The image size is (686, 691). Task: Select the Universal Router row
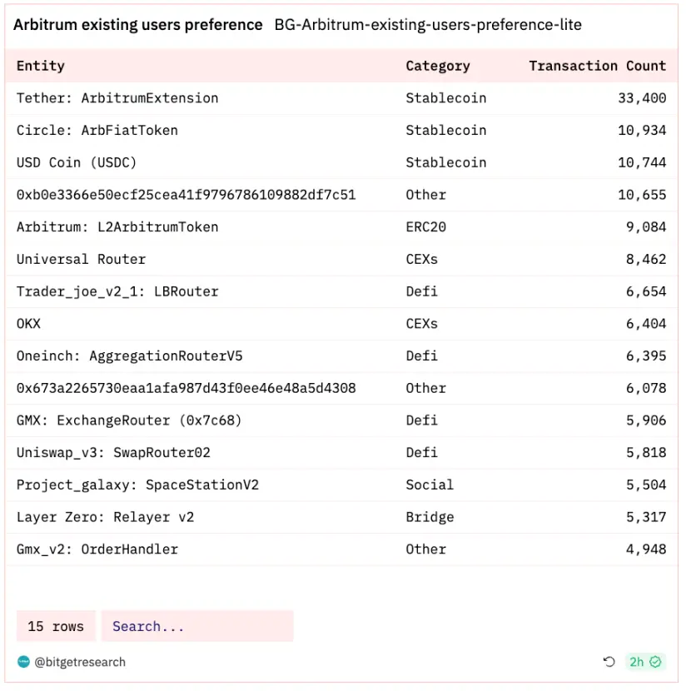tap(82, 259)
